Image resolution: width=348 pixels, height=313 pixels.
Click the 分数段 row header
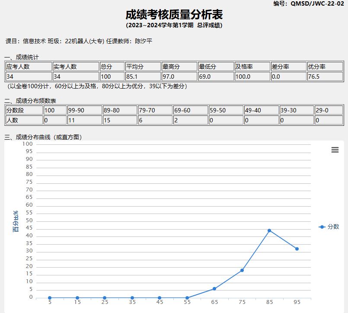(x=24, y=110)
